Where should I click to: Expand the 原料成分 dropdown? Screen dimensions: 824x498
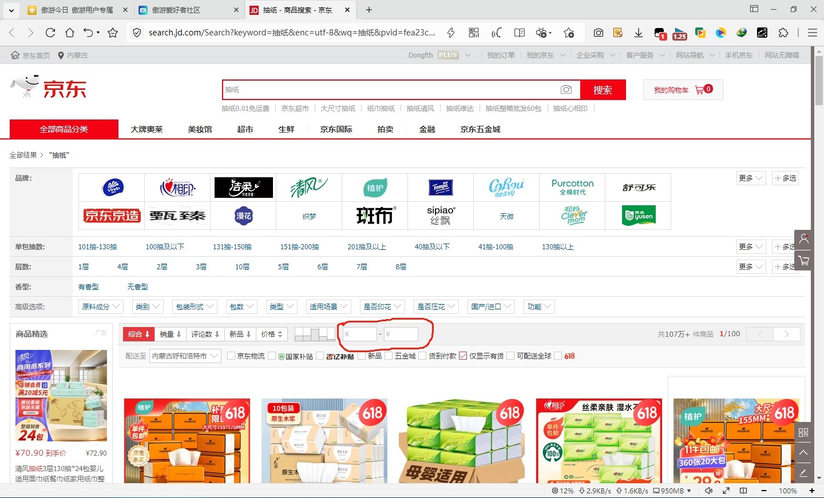101,307
